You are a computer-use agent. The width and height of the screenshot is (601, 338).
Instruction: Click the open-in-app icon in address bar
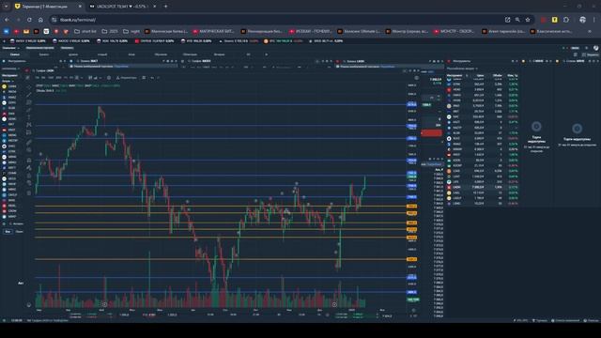507,20
